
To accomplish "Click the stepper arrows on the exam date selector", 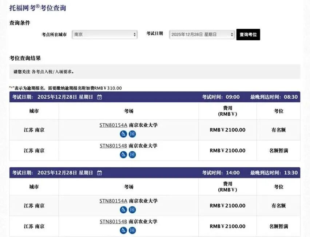I will tap(232, 34).
